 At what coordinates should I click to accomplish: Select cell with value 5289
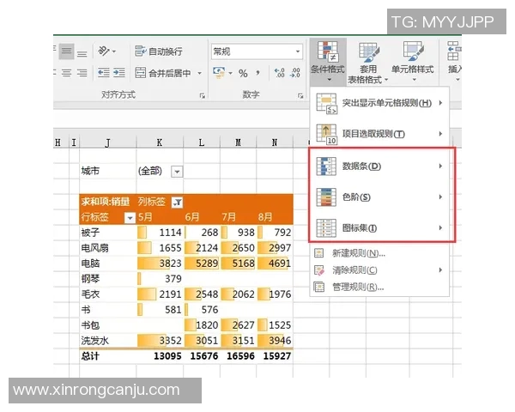(202, 264)
